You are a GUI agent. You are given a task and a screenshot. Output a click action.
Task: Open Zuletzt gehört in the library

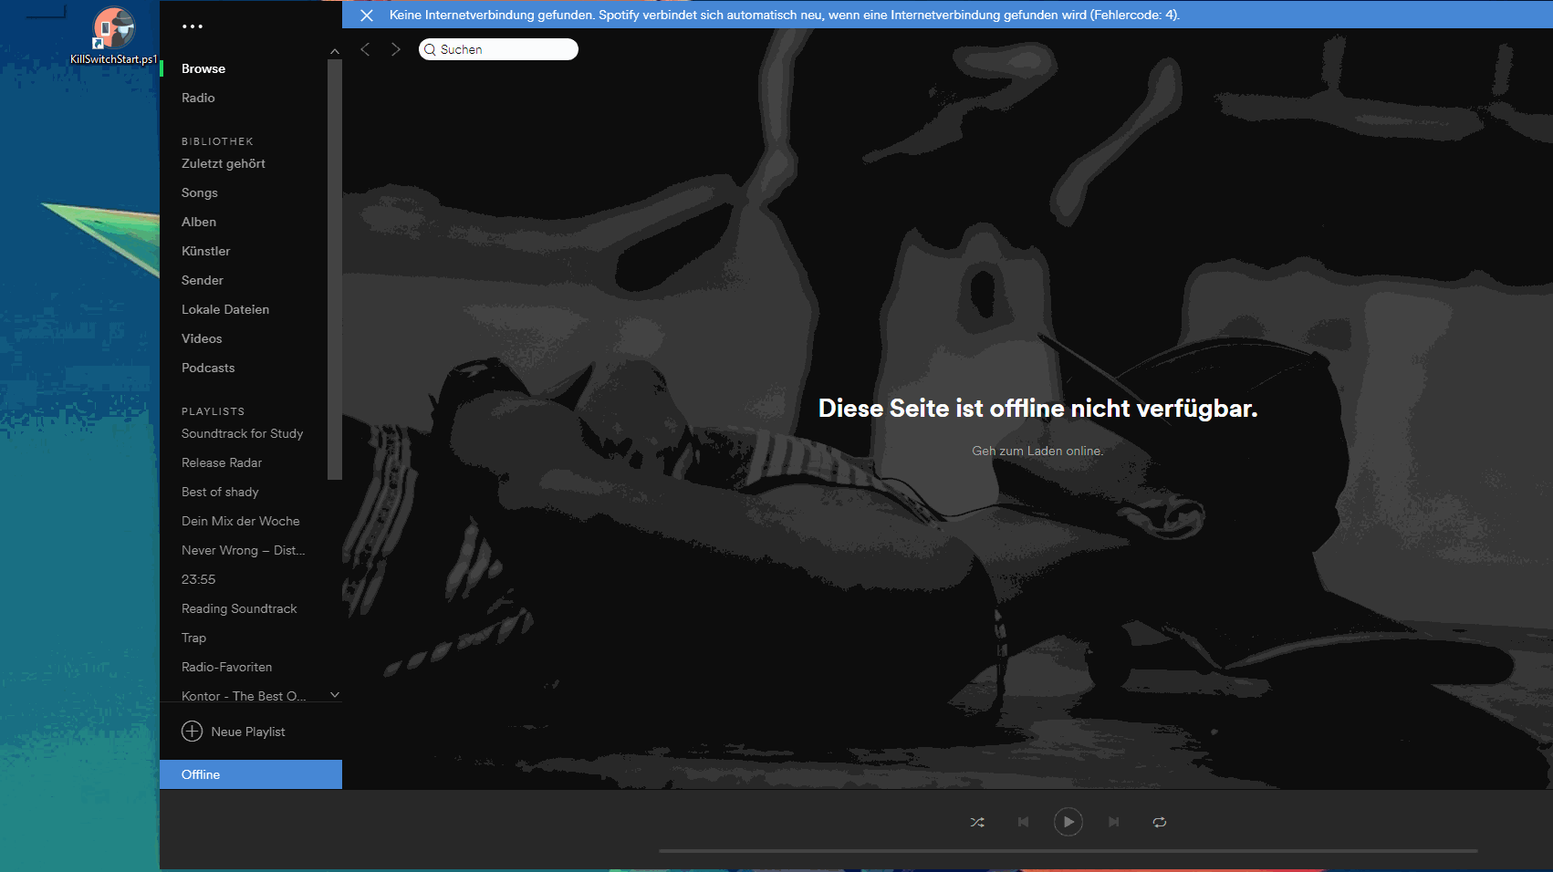click(x=224, y=163)
